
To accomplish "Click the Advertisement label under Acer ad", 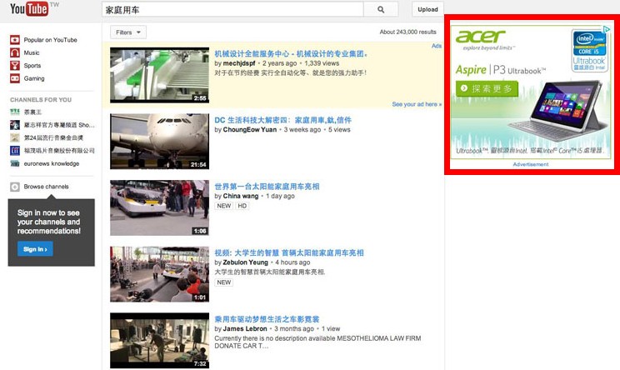I will click(531, 164).
